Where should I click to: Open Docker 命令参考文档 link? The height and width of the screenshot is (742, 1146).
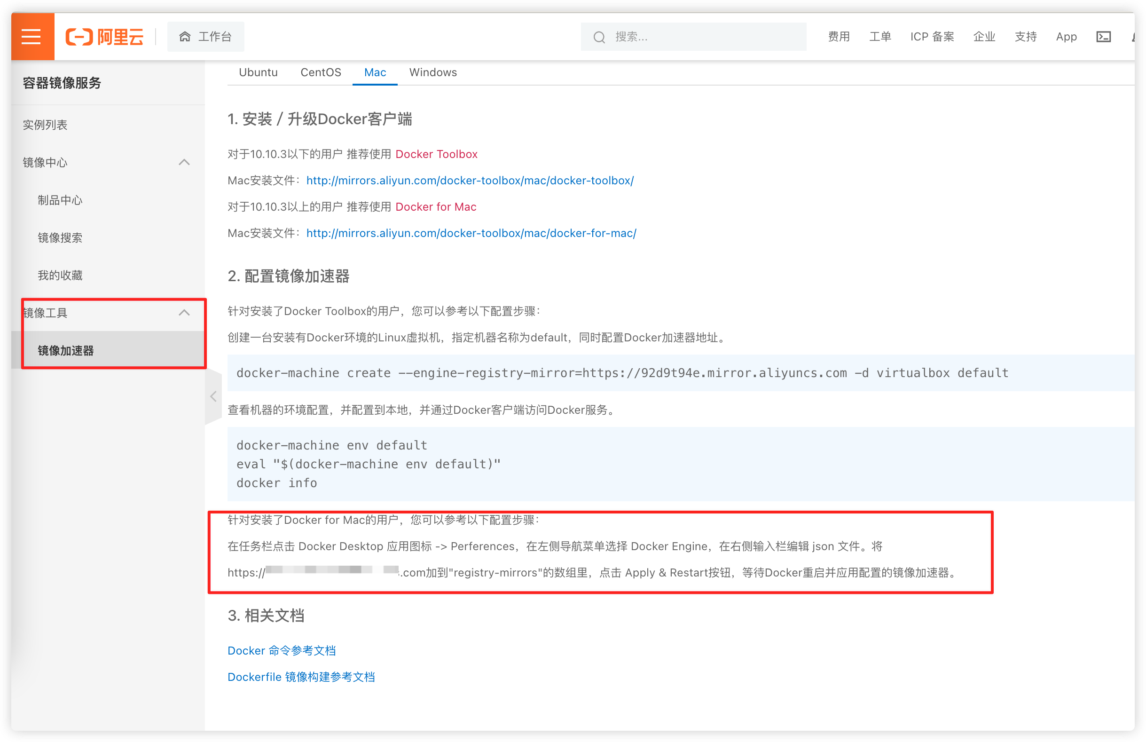282,650
